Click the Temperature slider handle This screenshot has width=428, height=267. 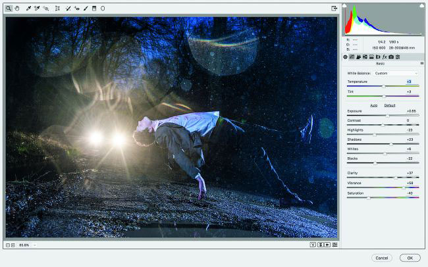pos(383,86)
